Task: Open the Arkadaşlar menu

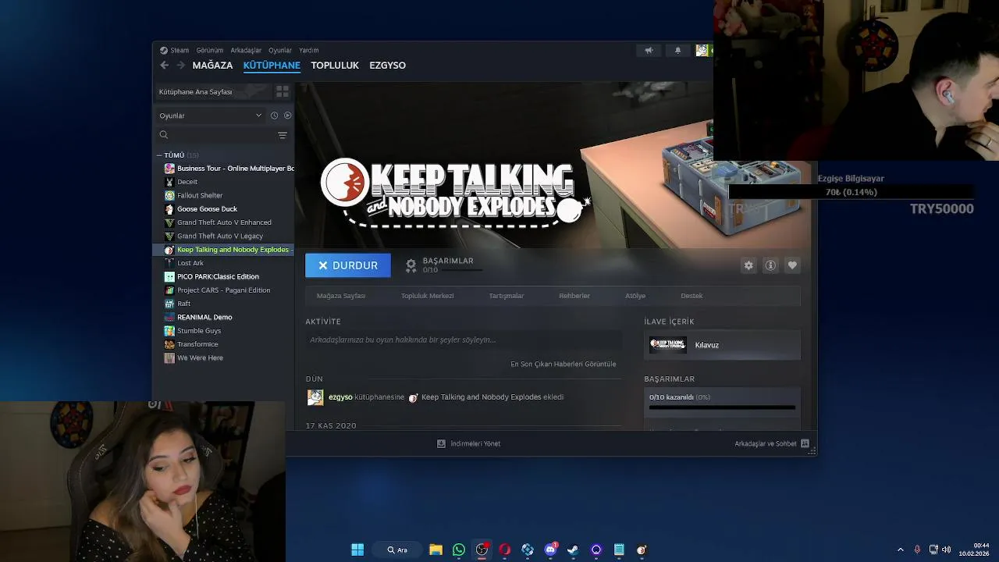Action: [x=246, y=50]
